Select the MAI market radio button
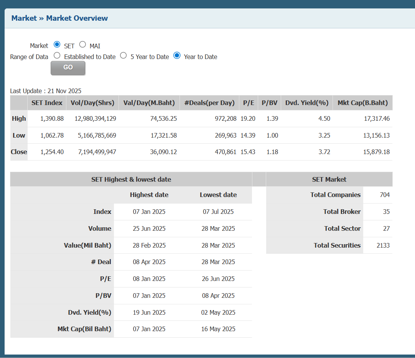This screenshot has width=415, height=358. (82, 44)
